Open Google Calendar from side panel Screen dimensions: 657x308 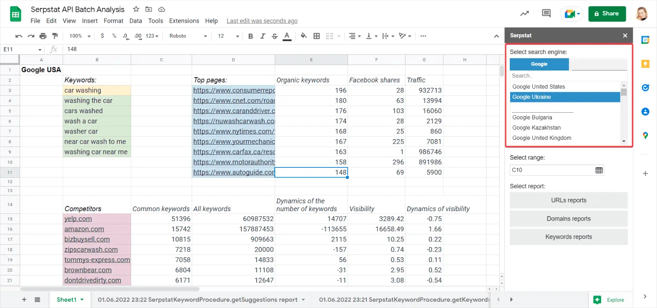coord(645,40)
